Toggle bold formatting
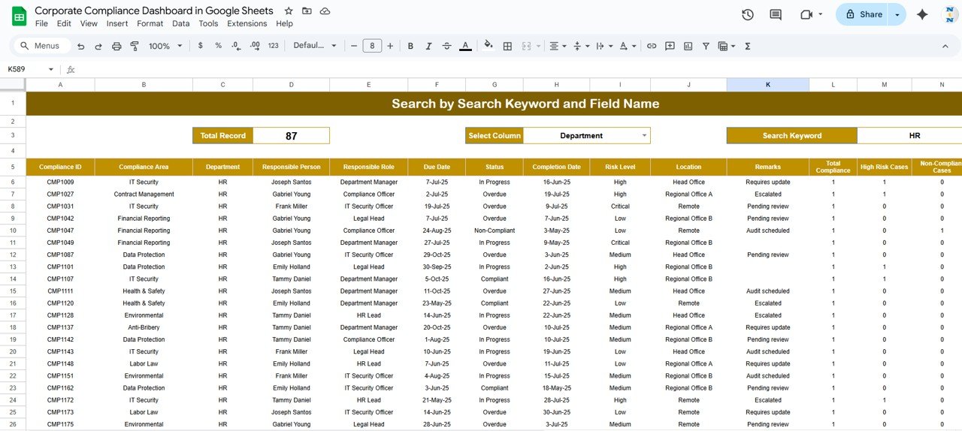This screenshot has height=431, width=962. [410, 46]
